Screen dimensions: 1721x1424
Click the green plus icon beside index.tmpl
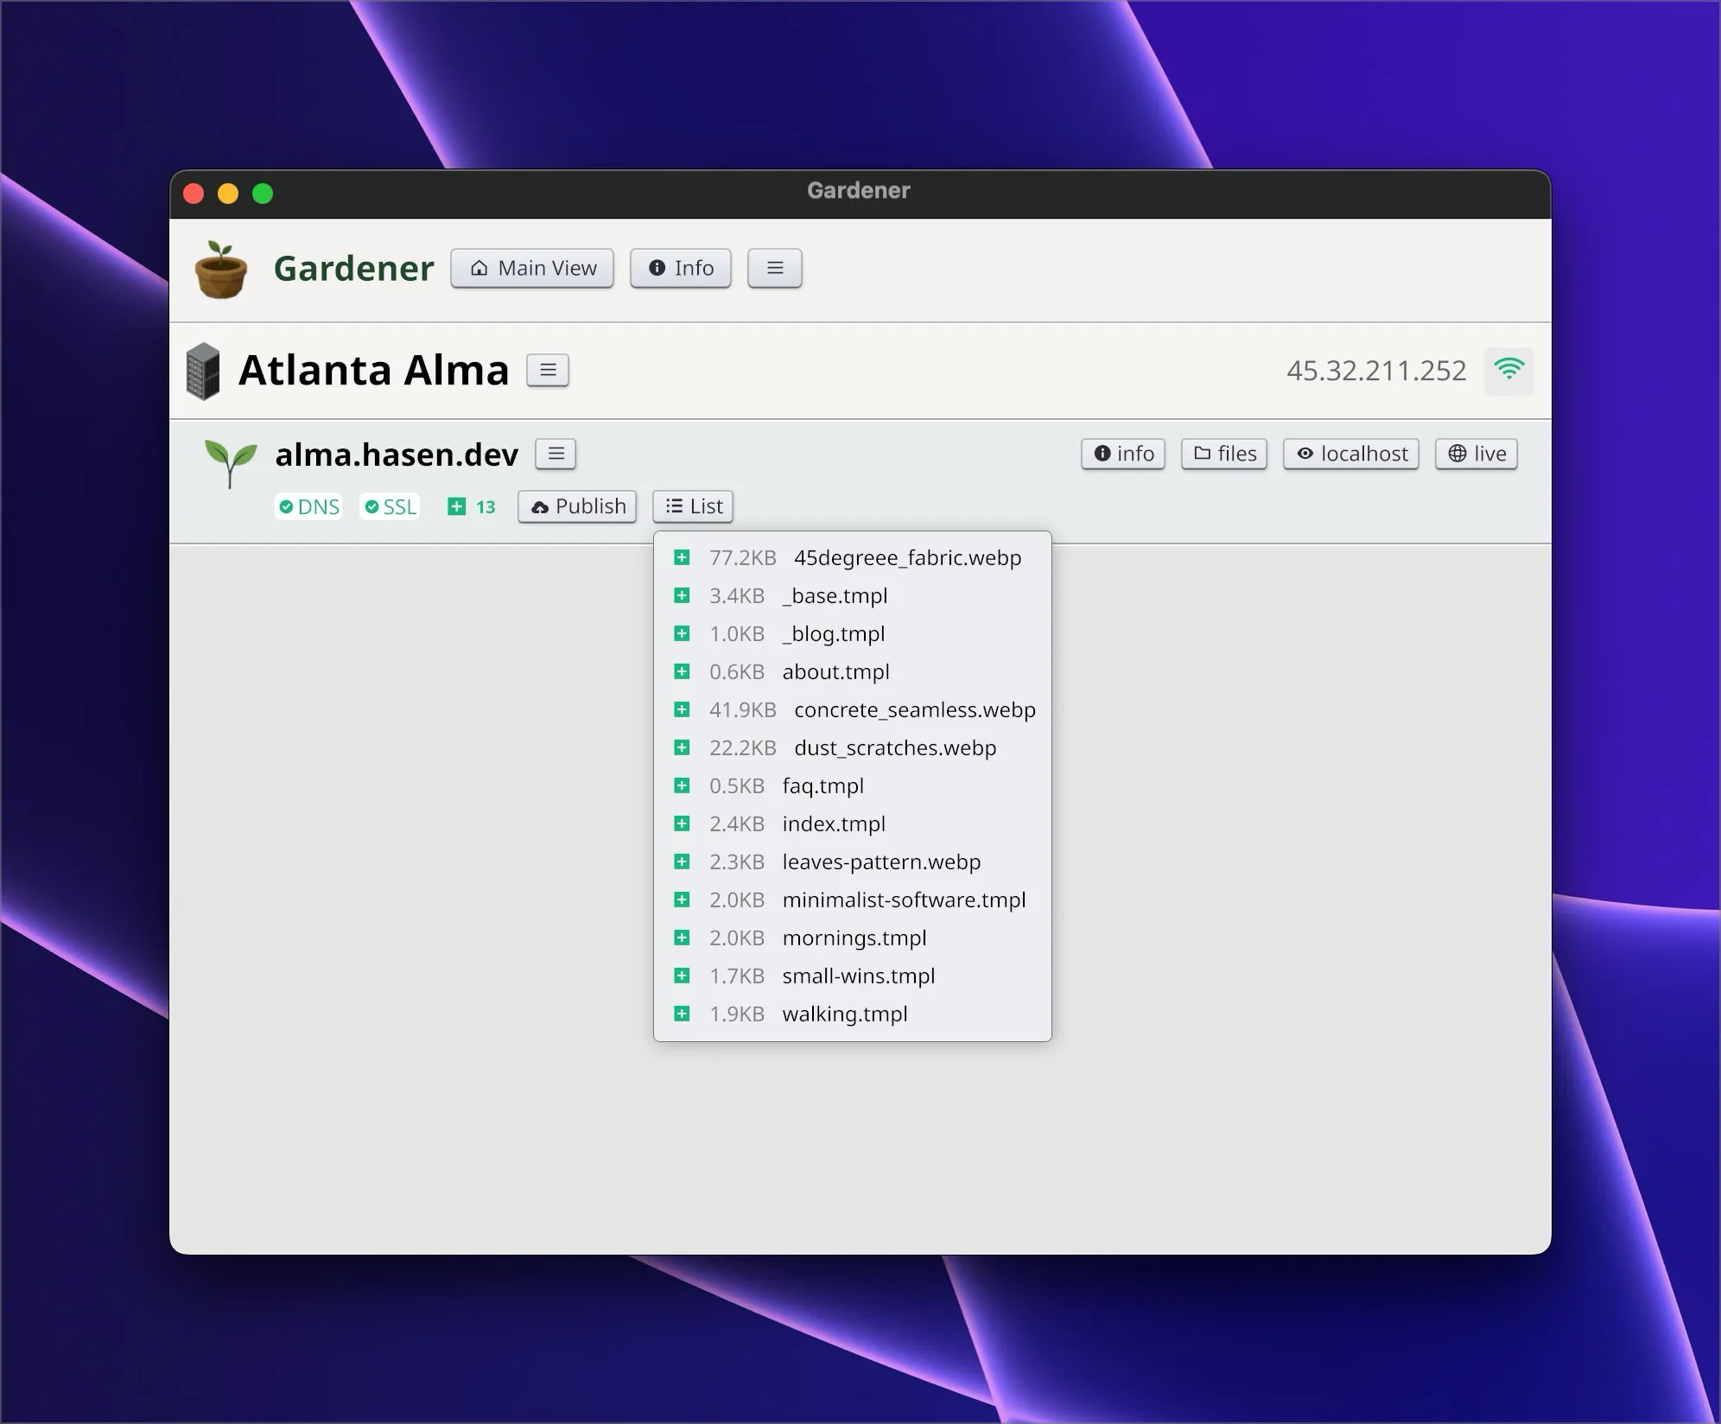pyautogui.click(x=682, y=823)
